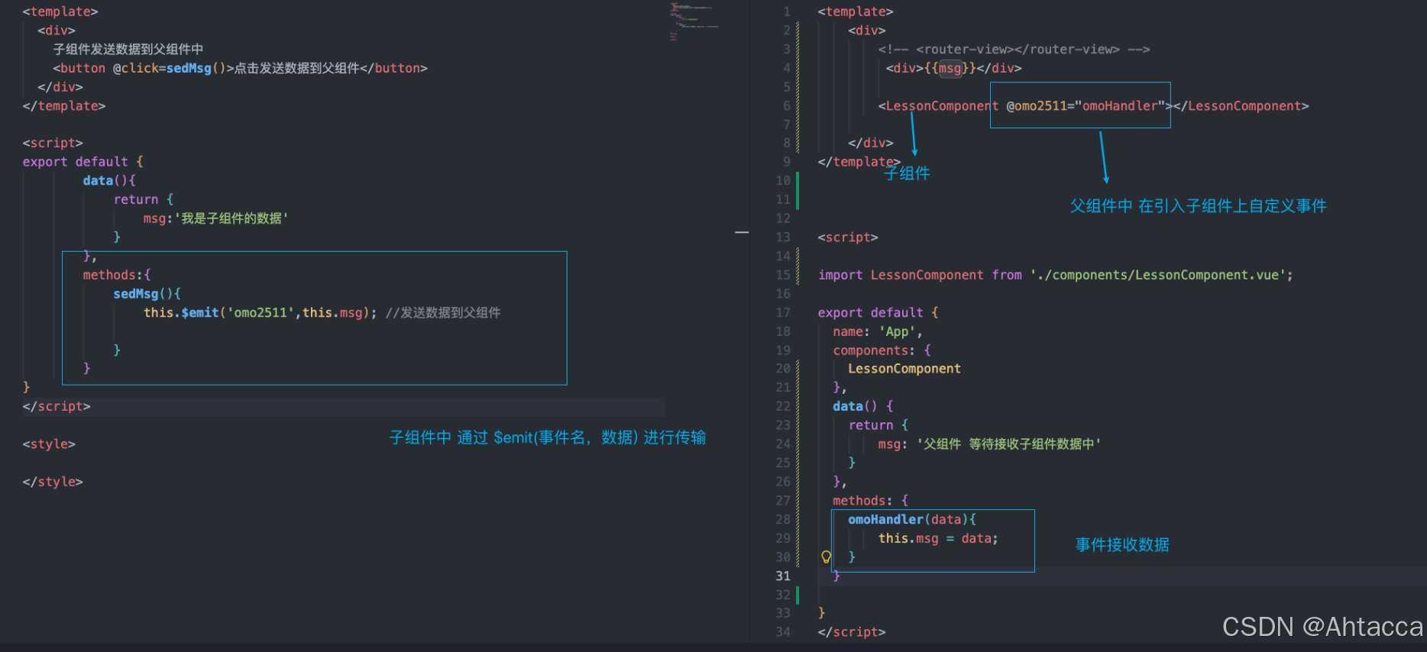1427x652 pixels.
Task: Click line number 15 in the gutter
Action: pos(783,275)
